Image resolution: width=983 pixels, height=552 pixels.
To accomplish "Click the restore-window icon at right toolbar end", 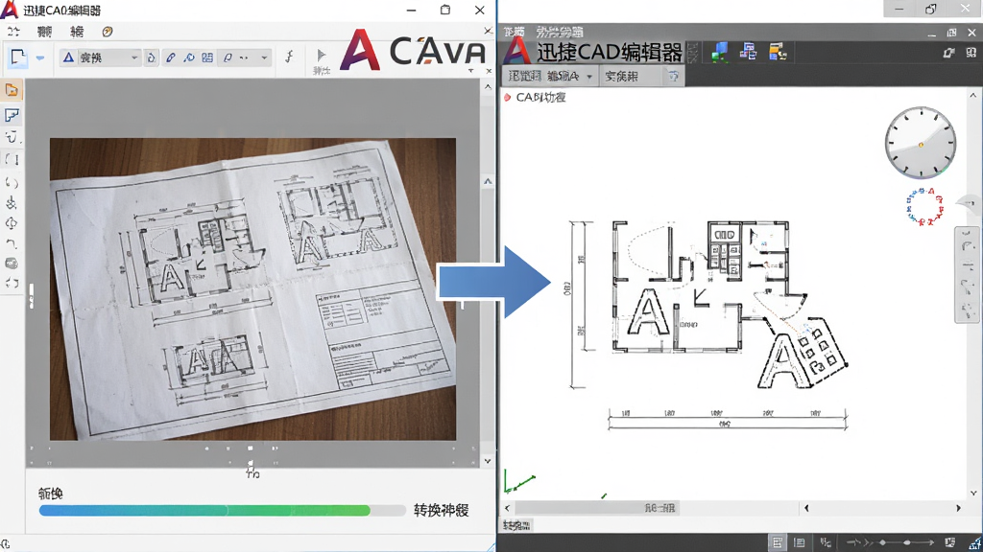I will pyautogui.click(x=948, y=54).
